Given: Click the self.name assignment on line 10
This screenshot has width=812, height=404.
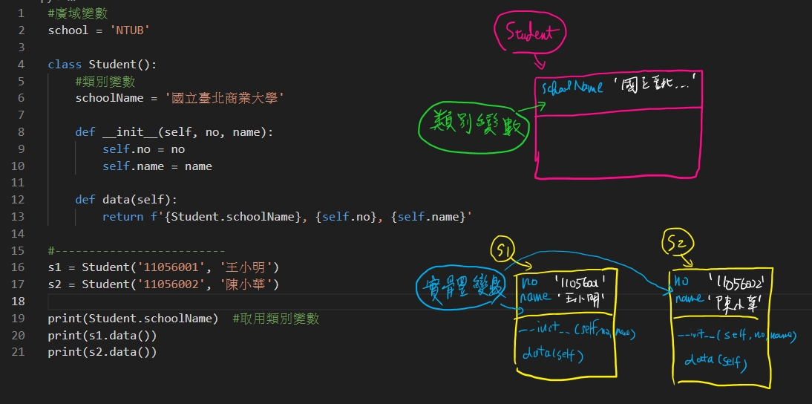Looking at the screenshot, I should click(157, 166).
